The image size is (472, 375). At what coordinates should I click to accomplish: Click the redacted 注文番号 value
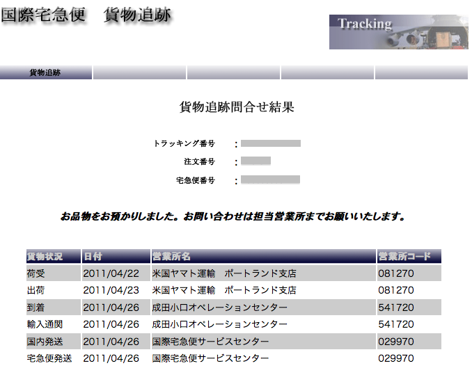point(255,161)
